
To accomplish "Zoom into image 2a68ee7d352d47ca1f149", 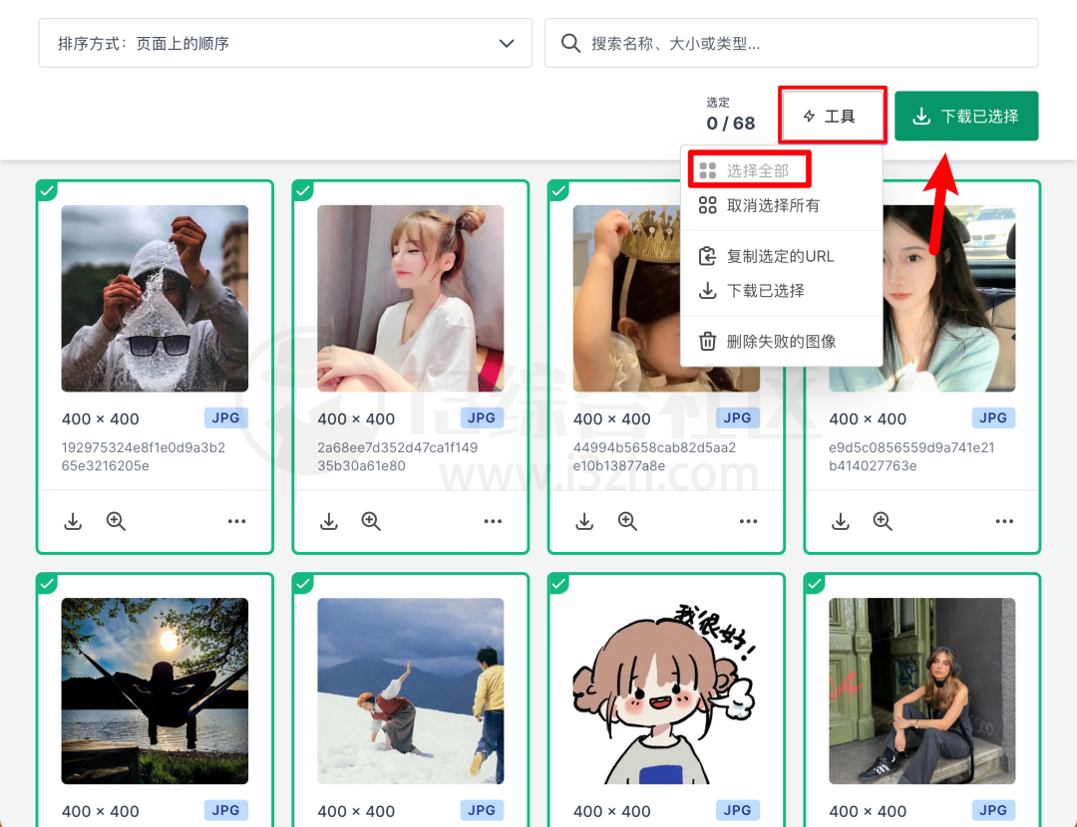I will (x=371, y=521).
